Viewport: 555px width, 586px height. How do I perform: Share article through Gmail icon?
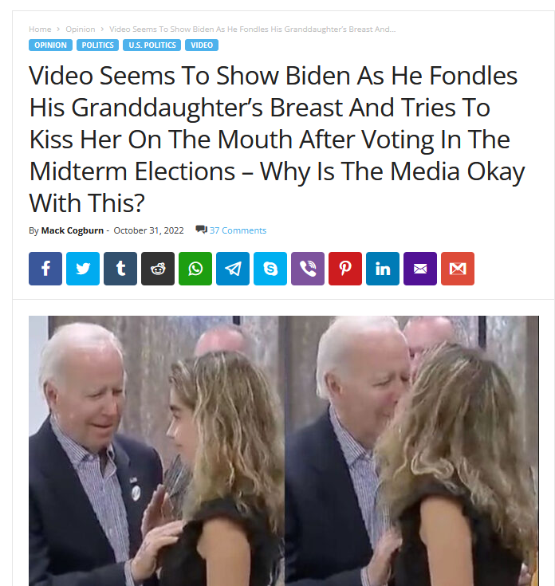pyautogui.click(x=458, y=269)
